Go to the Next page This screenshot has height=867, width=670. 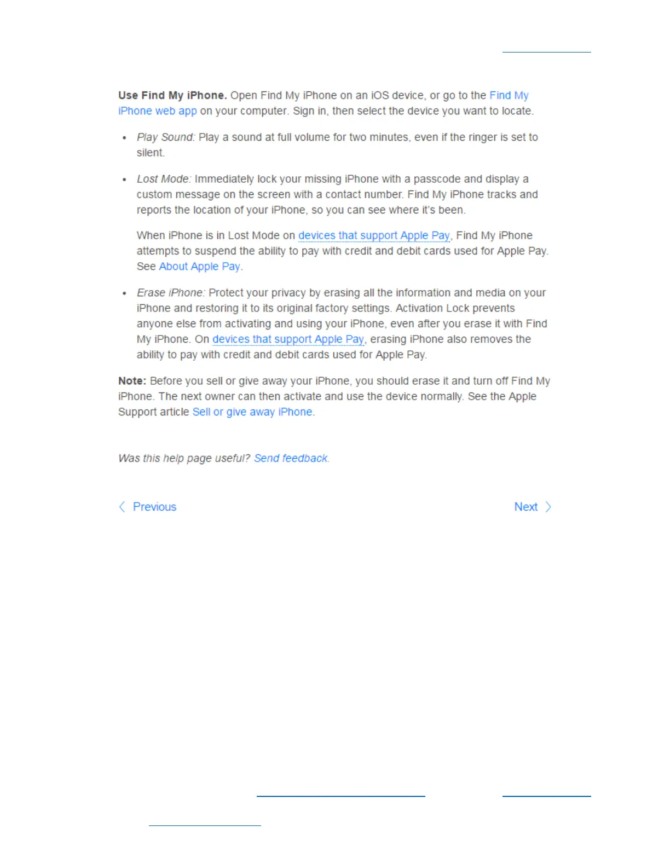(526, 507)
